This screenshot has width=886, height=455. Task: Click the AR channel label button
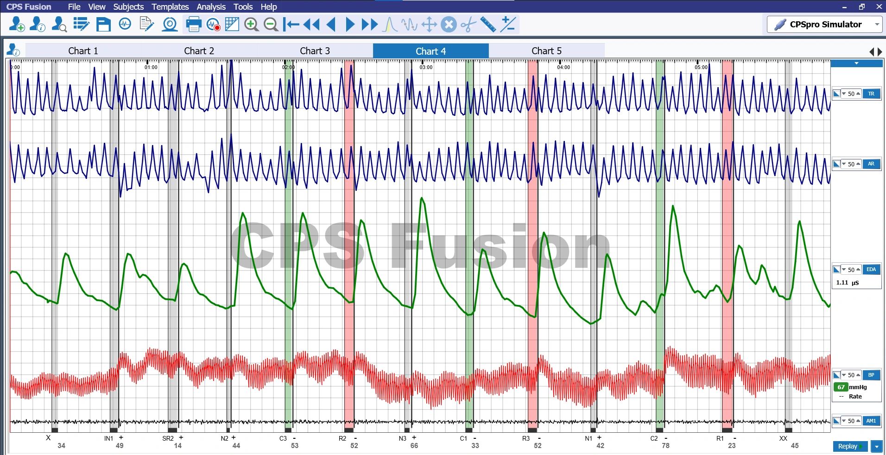coord(871,164)
